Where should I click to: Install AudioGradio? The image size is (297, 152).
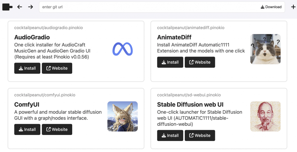pyautogui.click(x=27, y=68)
